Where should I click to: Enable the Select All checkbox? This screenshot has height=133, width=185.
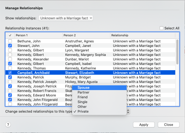[162, 28]
